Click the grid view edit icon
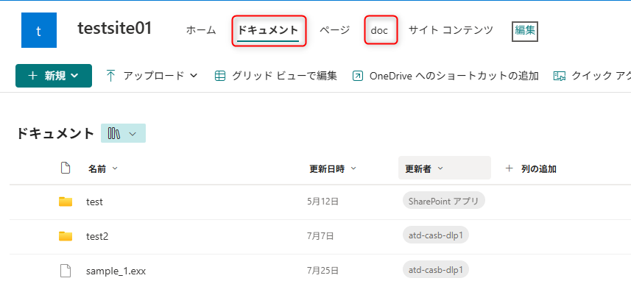The width and height of the screenshot is (631, 281). [219, 76]
